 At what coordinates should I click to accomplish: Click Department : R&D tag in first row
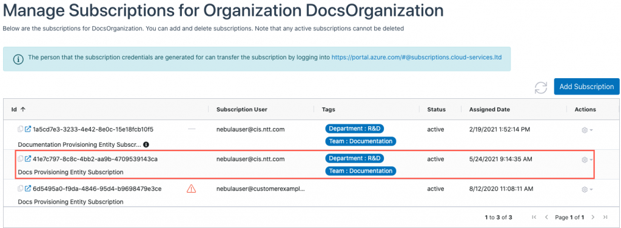(x=355, y=129)
